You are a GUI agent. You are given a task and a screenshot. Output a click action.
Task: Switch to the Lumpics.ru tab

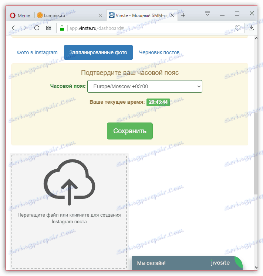[70, 15]
